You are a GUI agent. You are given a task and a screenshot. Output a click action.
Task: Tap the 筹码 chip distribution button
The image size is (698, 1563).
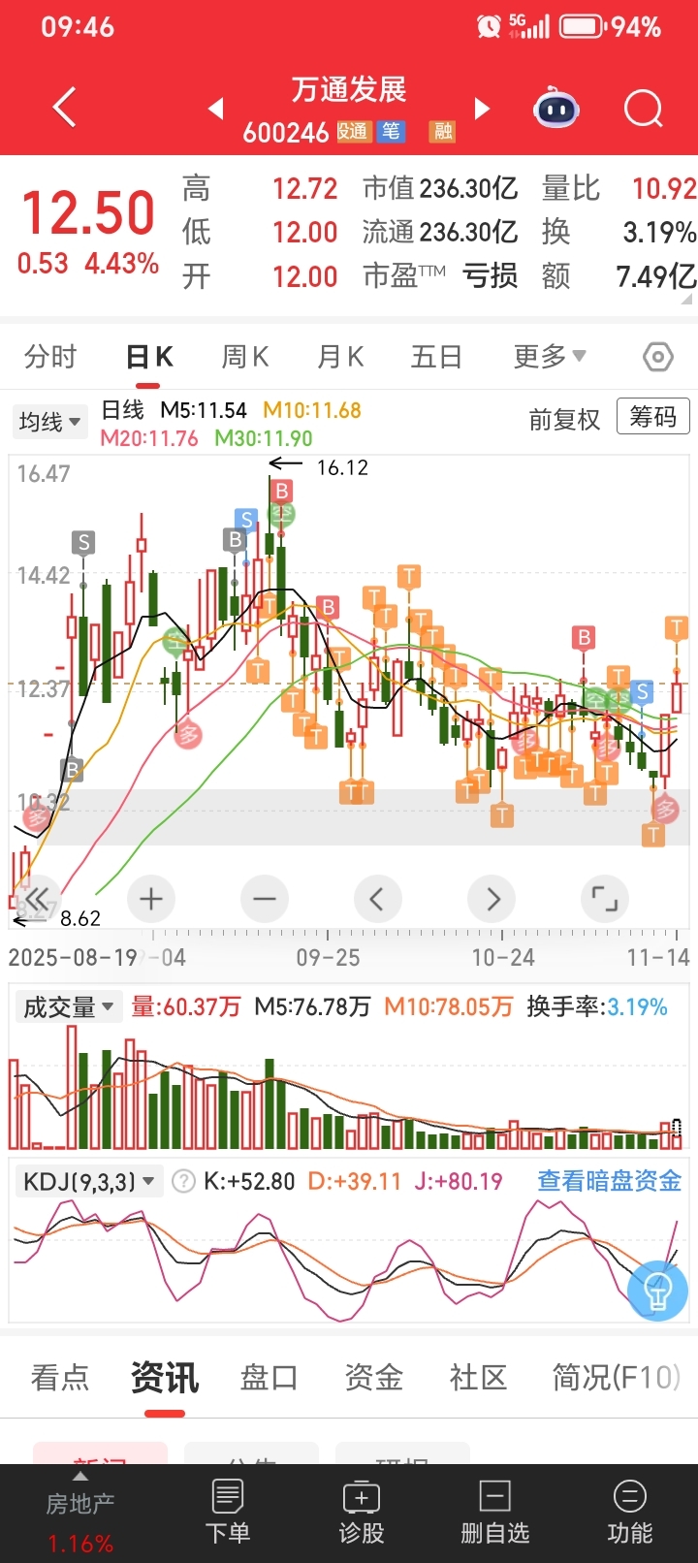click(x=653, y=417)
